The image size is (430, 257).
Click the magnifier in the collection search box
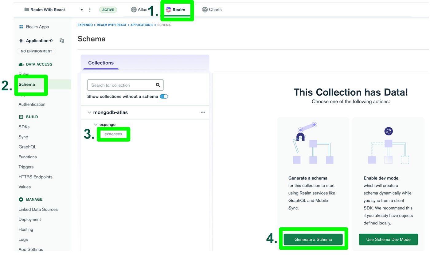158,85
